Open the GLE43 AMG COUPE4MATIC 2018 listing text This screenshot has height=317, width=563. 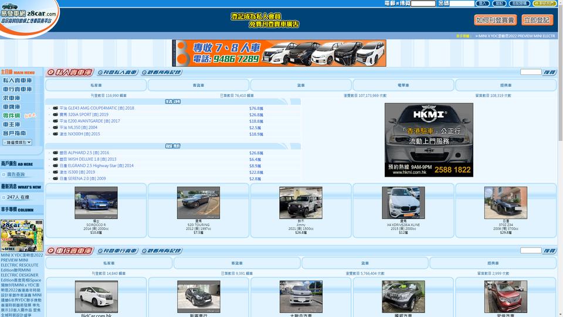(97, 108)
